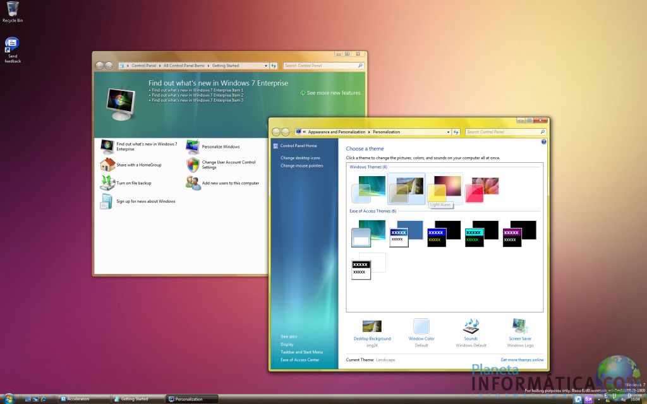Click Control Panel breadcrumb in Getting Started window
647x404 pixels.
(144, 66)
